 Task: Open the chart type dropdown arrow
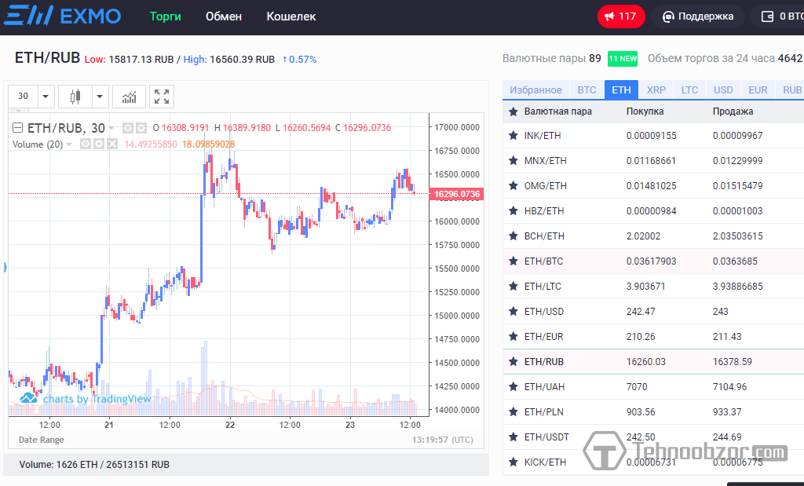[x=100, y=97]
